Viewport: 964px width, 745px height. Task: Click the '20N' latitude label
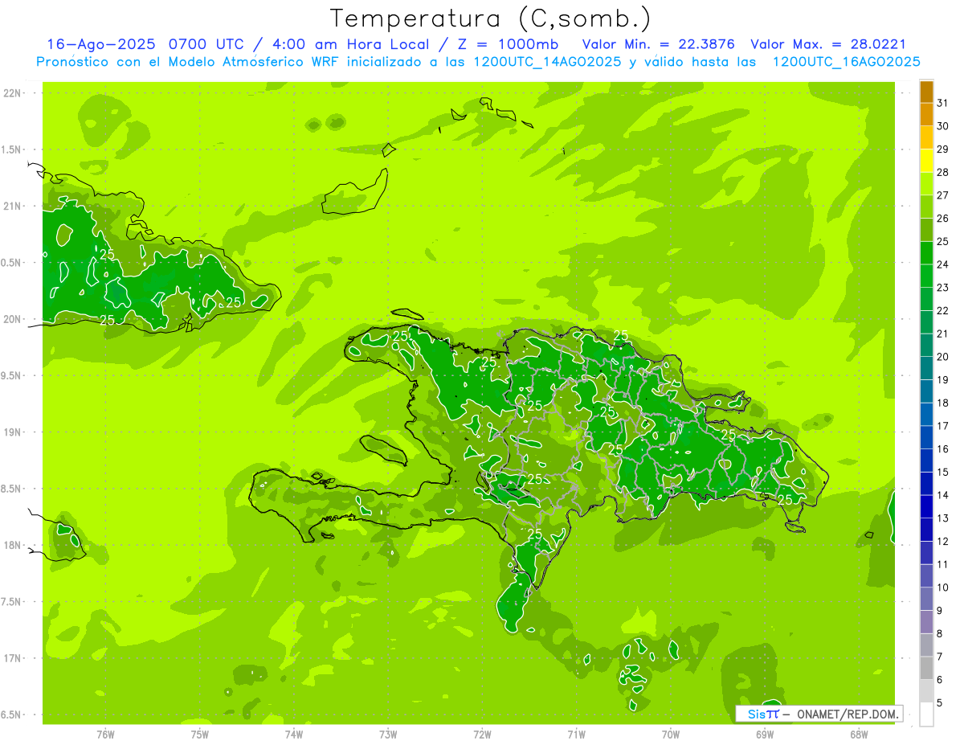14,319
